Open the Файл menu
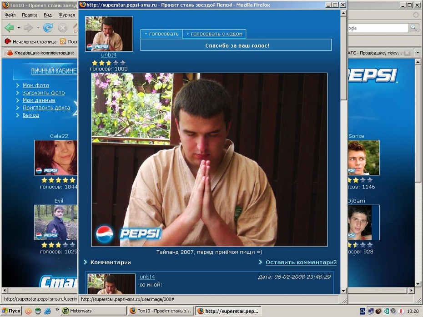This screenshot has width=423, height=317. click(x=10, y=15)
